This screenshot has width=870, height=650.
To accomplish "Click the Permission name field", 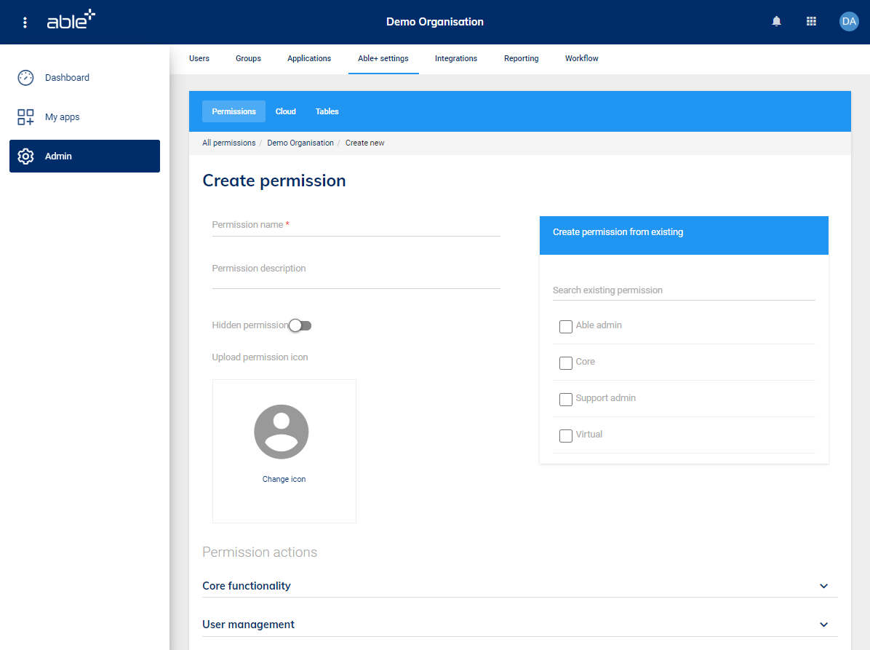I will pyautogui.click(x=356, y=226).
